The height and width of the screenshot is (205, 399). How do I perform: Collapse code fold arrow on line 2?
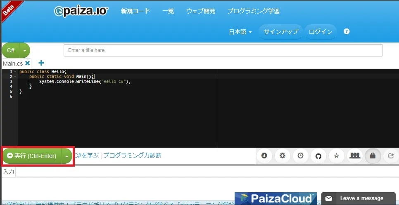coord(15,76)
